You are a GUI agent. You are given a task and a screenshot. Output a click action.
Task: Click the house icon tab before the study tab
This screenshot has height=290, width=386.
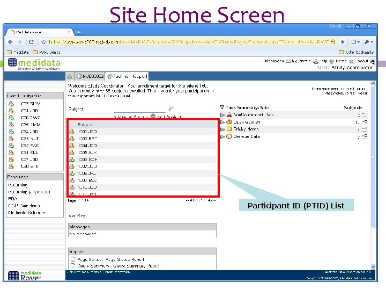point(70,76)
